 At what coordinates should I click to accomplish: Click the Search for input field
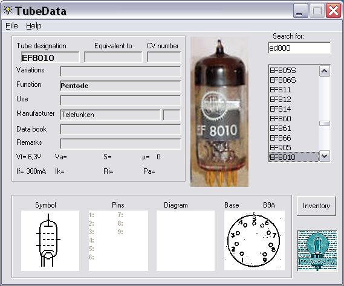click(299, 48)
